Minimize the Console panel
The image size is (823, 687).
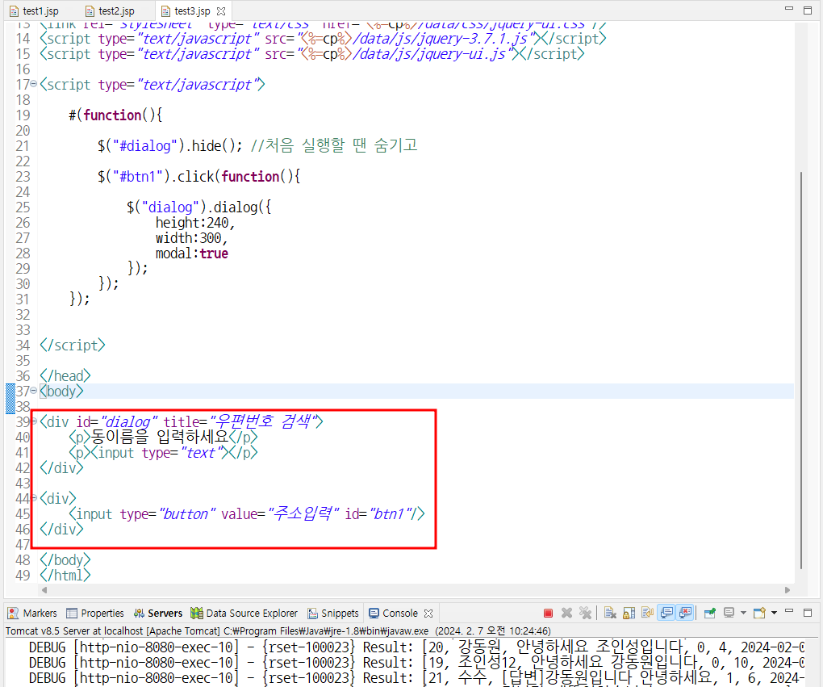click(x=789, y=611)
